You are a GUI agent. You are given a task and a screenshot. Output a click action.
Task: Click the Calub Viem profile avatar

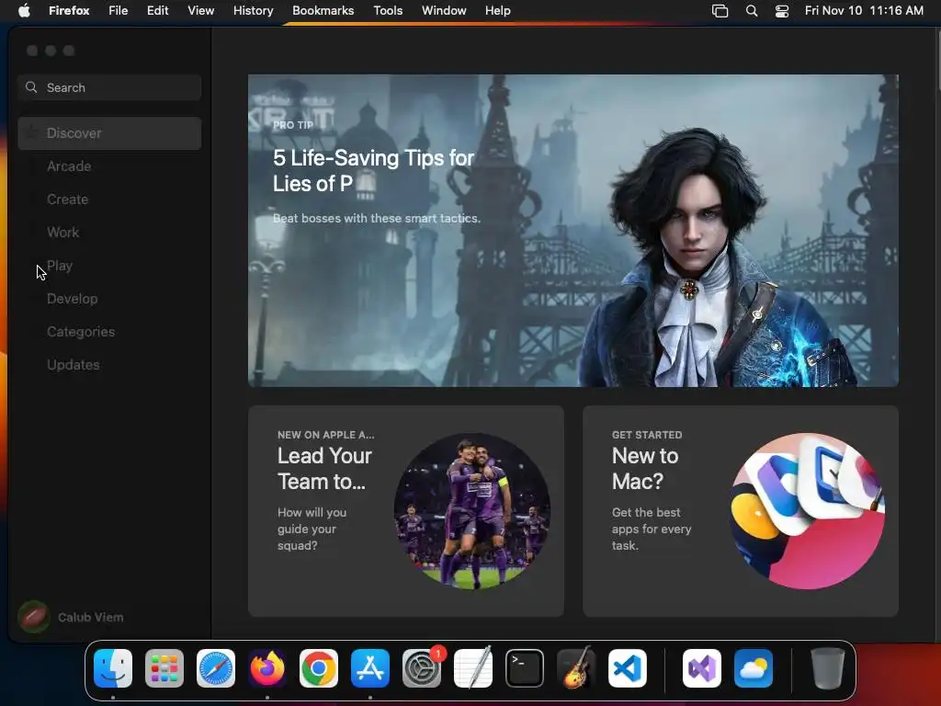(x=34, y=617)
